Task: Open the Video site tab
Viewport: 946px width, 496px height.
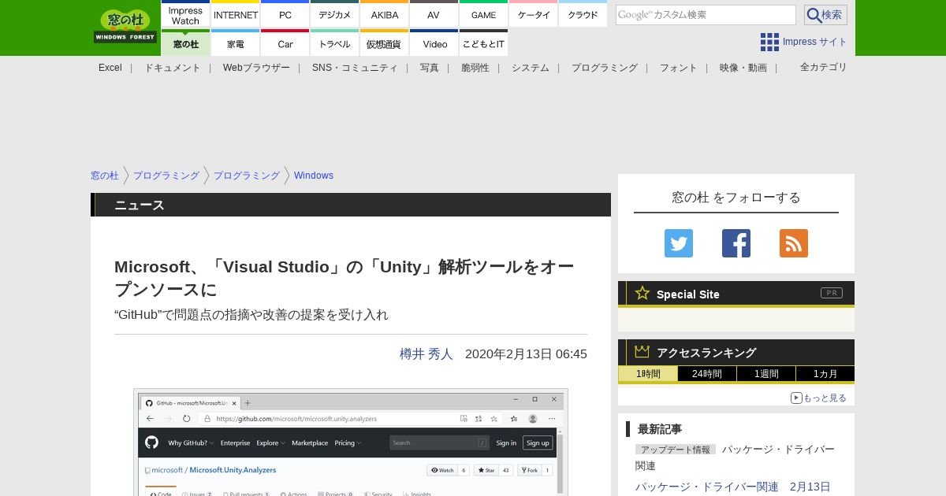Action: coord(434,43)
